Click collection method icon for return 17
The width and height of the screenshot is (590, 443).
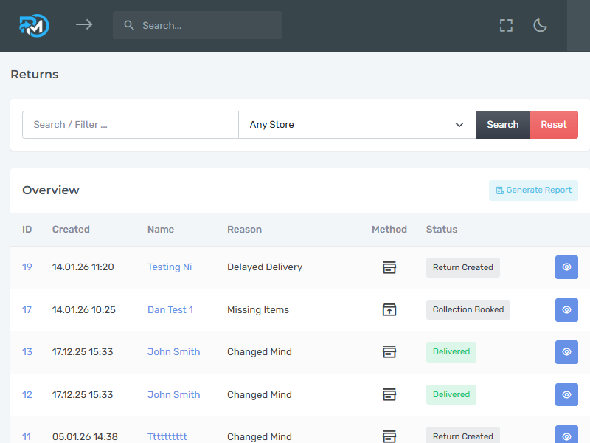389,310
